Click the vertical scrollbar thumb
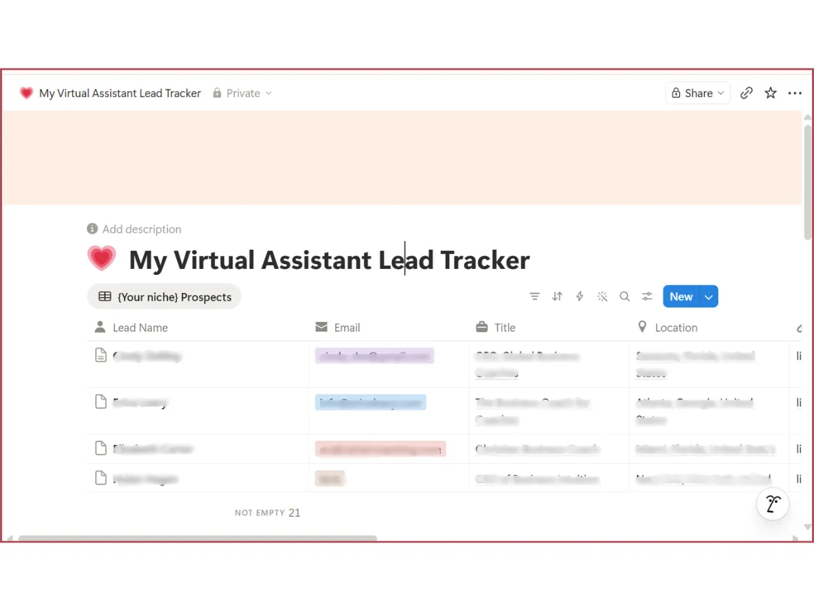The image size is (814, 611). [x=807, y=182]
